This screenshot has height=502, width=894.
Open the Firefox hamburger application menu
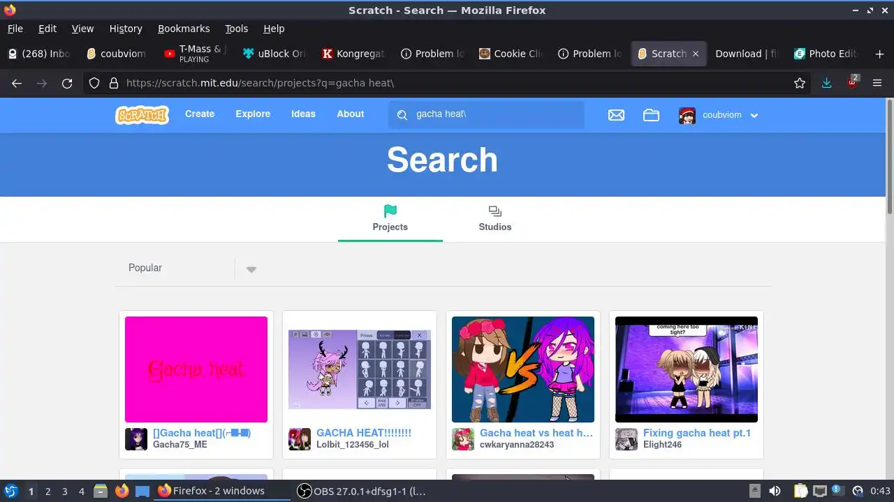point(877,83)
